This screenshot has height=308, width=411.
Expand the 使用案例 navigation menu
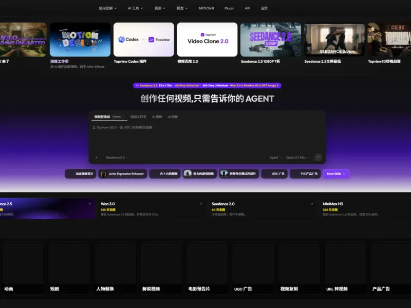tap(107, 8)
